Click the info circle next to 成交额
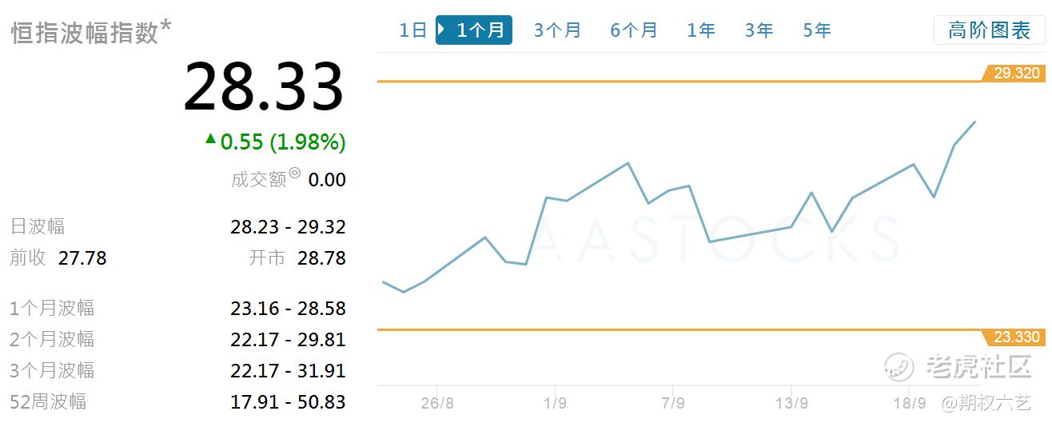 pyautogui.click(x=295, y=173)
